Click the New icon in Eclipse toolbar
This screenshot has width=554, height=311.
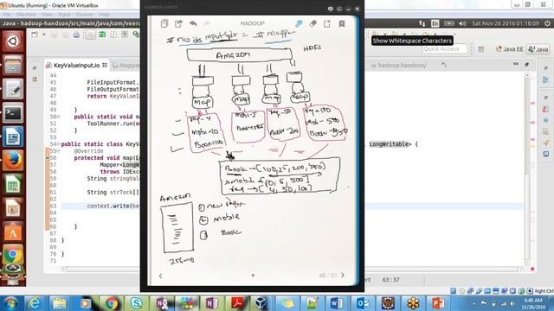point(35,35)
